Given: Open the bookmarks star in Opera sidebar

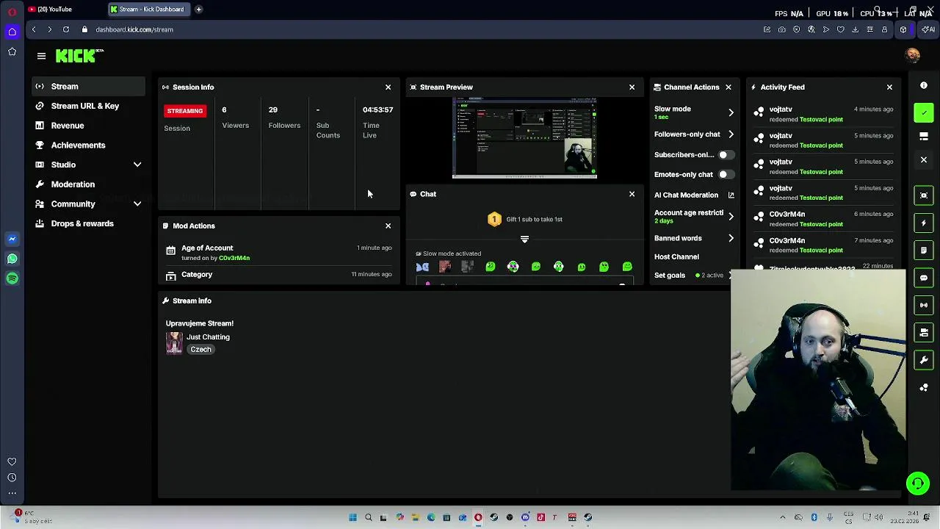Looking at the screenshot, I should click(x=12, y=52).
